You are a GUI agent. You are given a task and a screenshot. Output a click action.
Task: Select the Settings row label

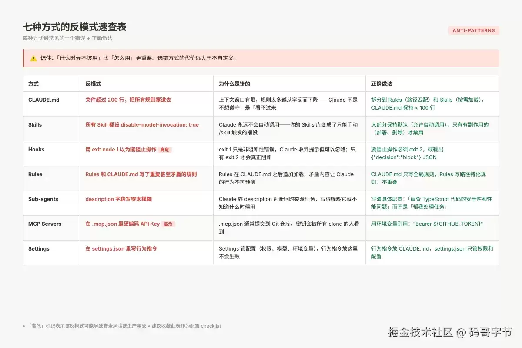pyautogui.click(x=39, y=248)
